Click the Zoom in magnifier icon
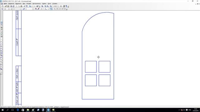Image resolution: width=200 pixels, height=112 pixels. point(45,6)
